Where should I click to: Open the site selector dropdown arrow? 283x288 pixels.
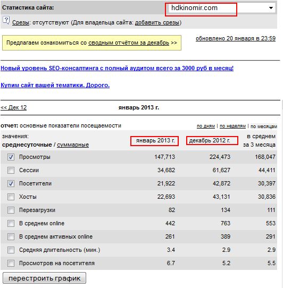271,8
